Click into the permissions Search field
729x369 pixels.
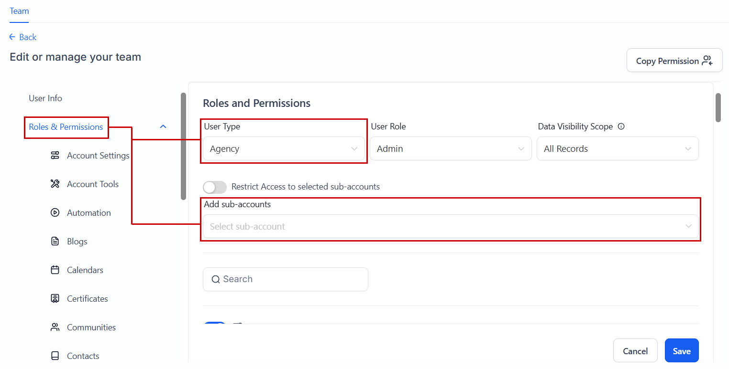coord(286,279)
